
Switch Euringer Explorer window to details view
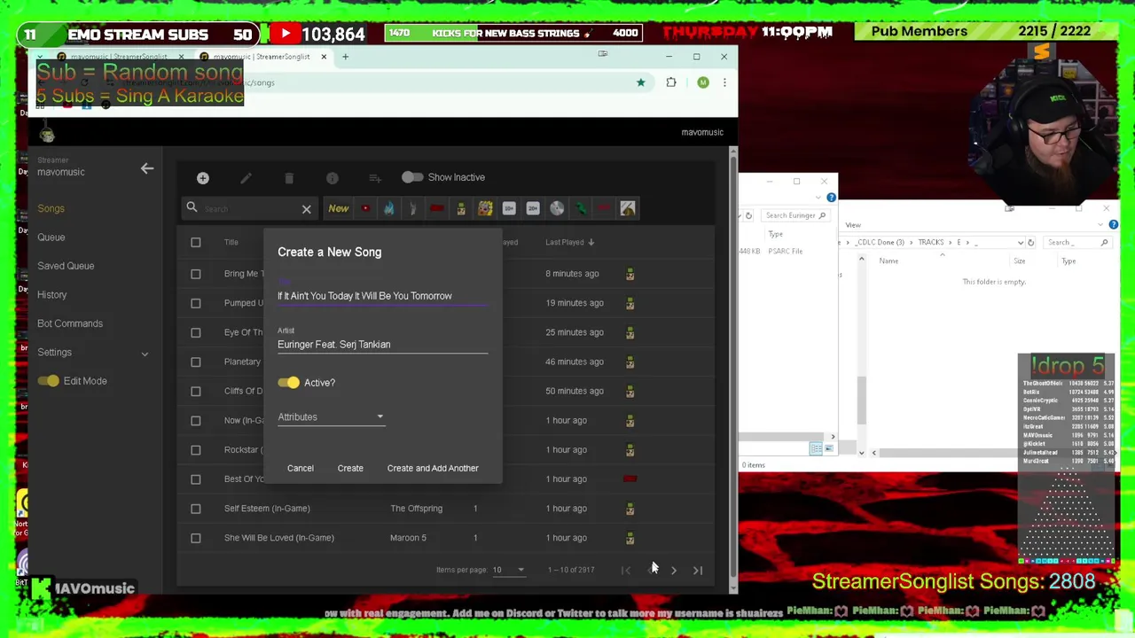(x=816, y=449)
